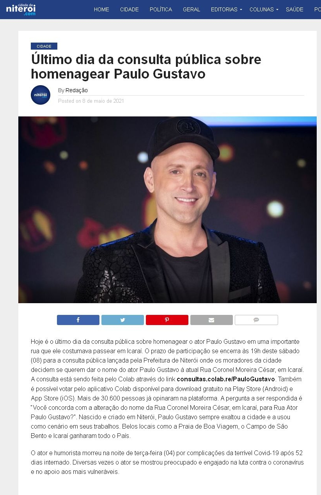Viewport: 321px width, 495px height.
Task: Open the consultas.colab.re/PauloGustavo link
Action: 226,379
